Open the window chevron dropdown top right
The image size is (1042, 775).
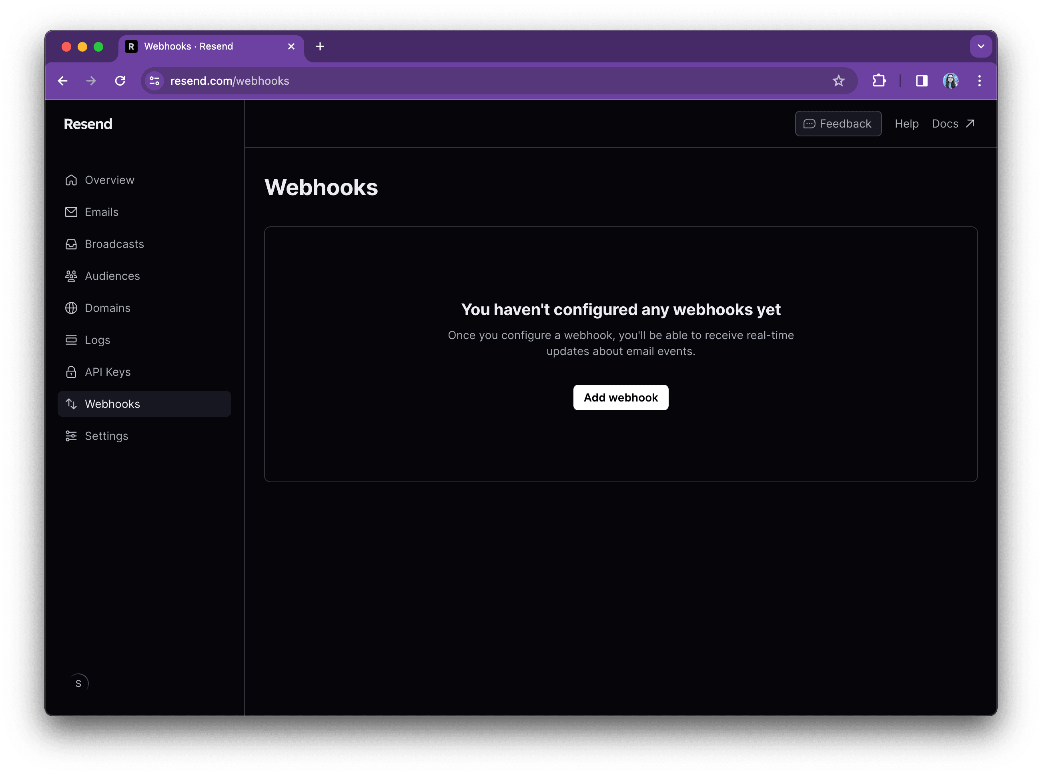[981, 46]
